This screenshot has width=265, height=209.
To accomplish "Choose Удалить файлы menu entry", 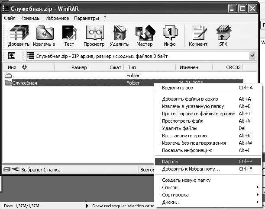I will pyautogui.click(x=208, y=128).
